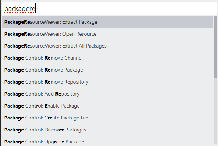Click the command palette search field
The image size is (218, 146).
click(x=109, y=8)
